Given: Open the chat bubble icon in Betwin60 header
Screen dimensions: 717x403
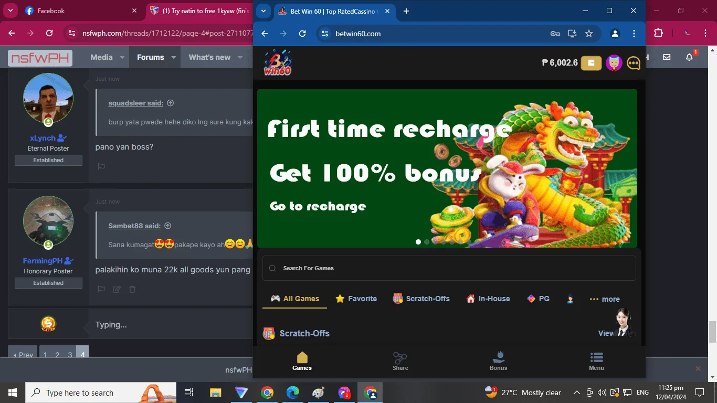Looking at the screenshot, I should [x=634, y=63].
